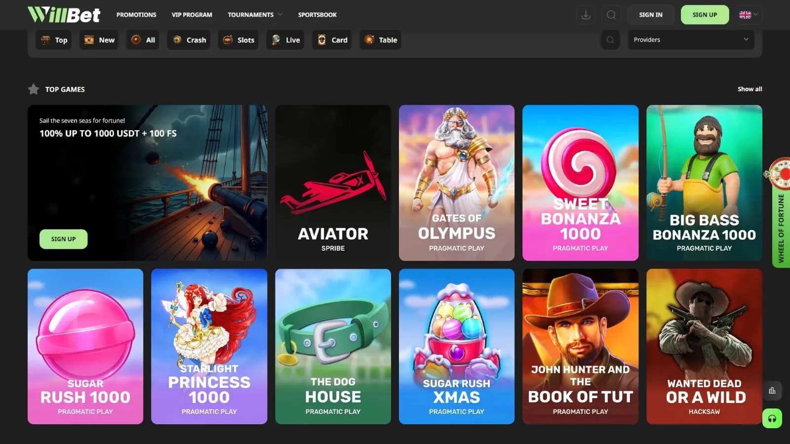The width and height of the screenshot is (790, 444).
Task: Click the star icon next to Top Games
Action: point(34,89)
